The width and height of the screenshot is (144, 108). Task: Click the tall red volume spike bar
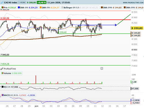tap(36, 80)
